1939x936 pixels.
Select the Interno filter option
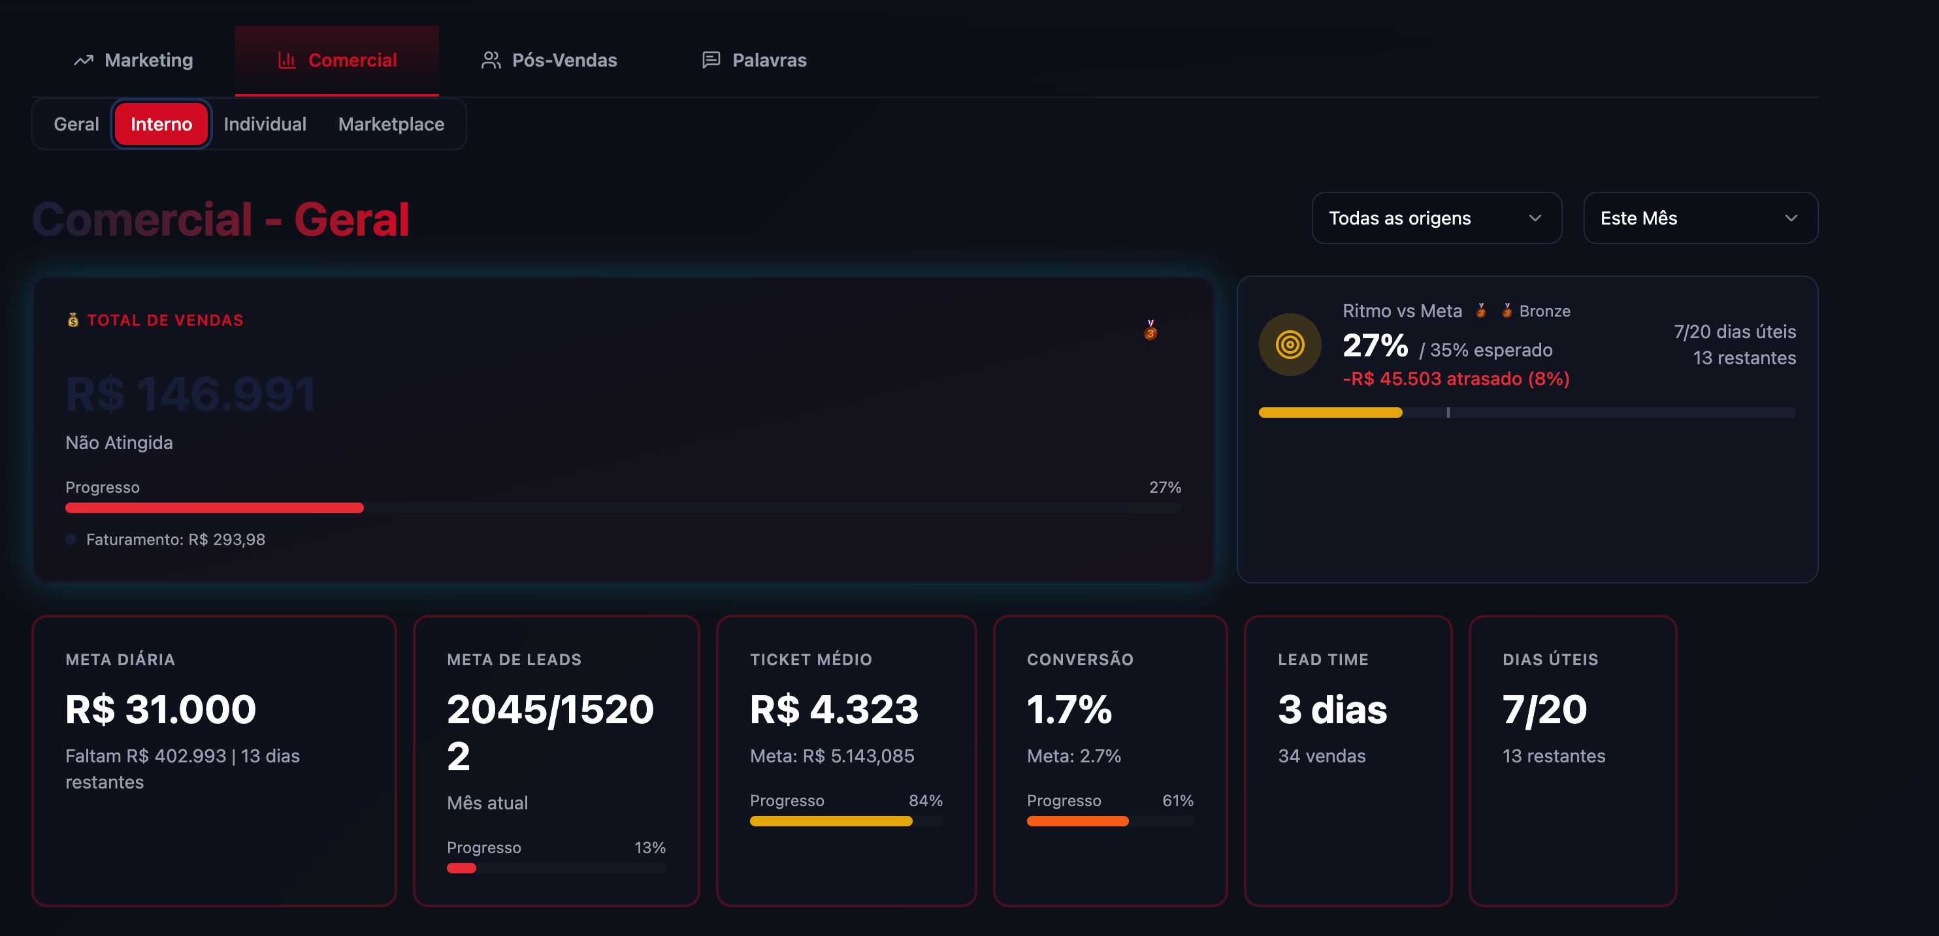[161, 124]
